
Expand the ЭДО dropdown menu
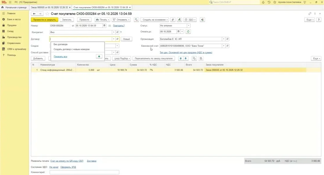[190, 20]
